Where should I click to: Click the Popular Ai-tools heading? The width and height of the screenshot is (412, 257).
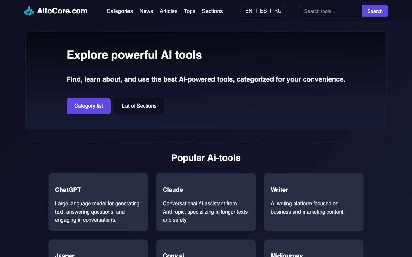pyautogui.click(x=206, y=158)
